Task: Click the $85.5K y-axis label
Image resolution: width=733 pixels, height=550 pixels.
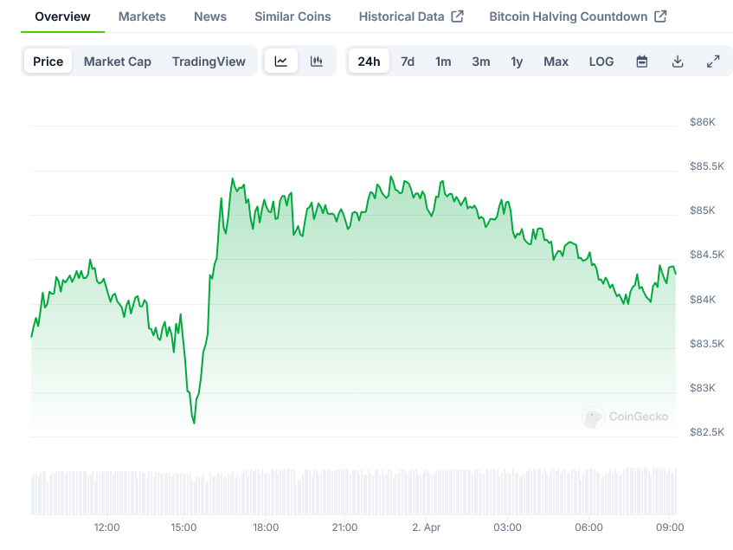Action: pos(706,166)
